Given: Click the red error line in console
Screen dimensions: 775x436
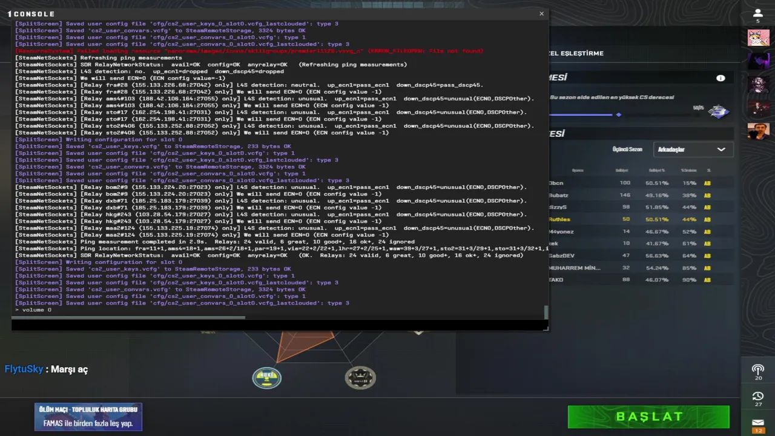Looking at the screenshot, I should (249, 51).
